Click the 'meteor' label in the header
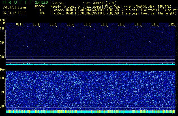 pyautogui.click(x=40, y=6)
